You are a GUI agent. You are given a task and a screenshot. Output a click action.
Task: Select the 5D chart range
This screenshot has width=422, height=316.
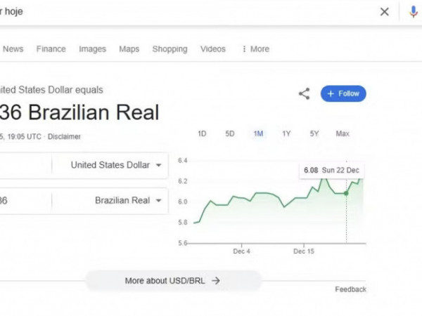[x=230, y=133]
